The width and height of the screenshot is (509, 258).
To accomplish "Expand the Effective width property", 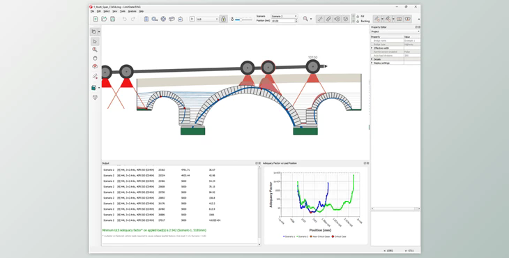I will click(372, 48).
